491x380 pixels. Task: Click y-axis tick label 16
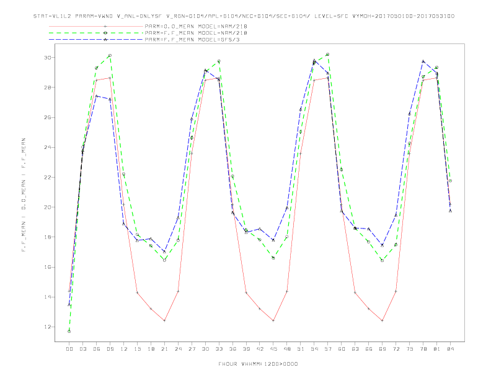pos(48,267)
